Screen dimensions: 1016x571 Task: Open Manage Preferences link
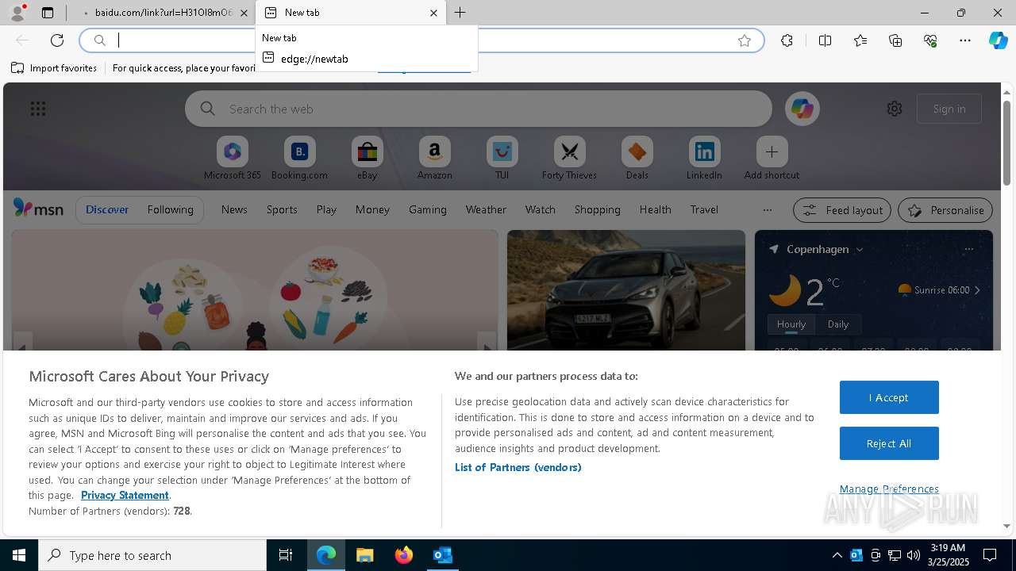tap(889, 489)
